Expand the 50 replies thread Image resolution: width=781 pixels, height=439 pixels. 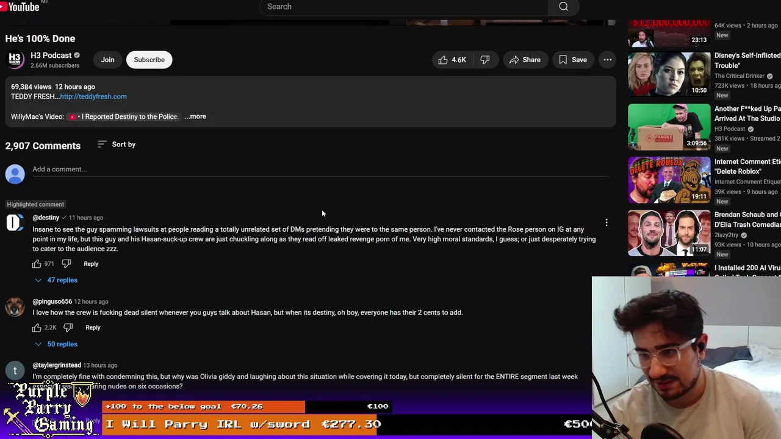click(56, 344)
